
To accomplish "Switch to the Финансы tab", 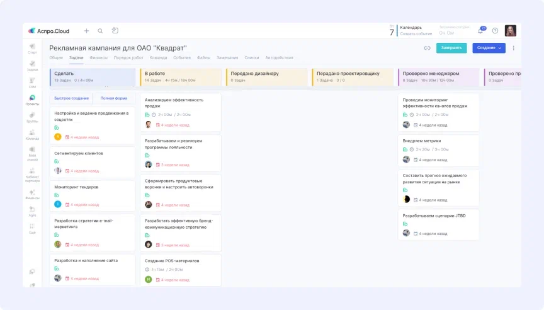I will click(99, 57).
